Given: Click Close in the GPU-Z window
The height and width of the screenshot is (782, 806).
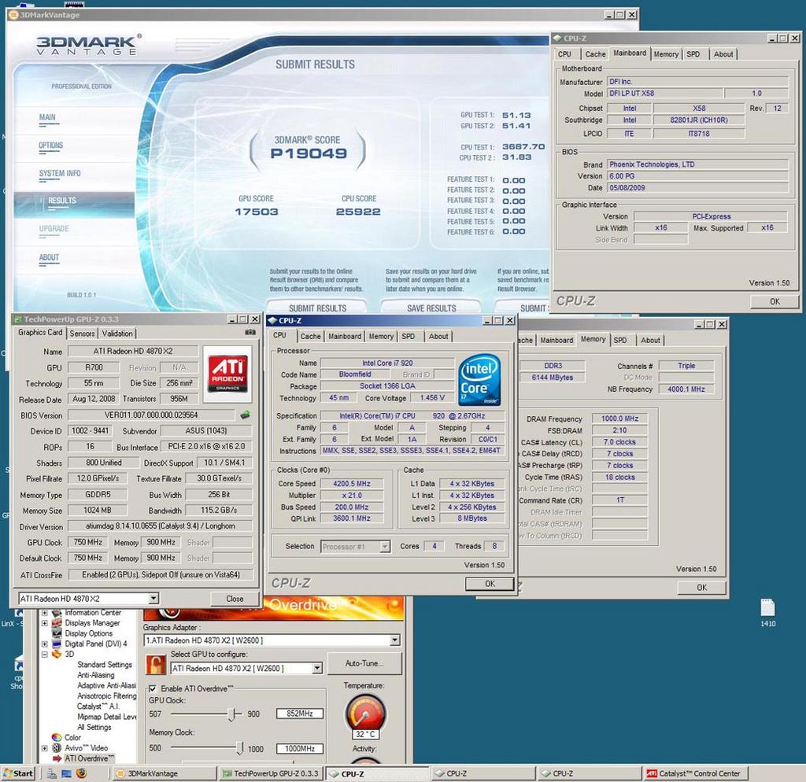Looking at the screenshot, I should click(x=235, y=599).
